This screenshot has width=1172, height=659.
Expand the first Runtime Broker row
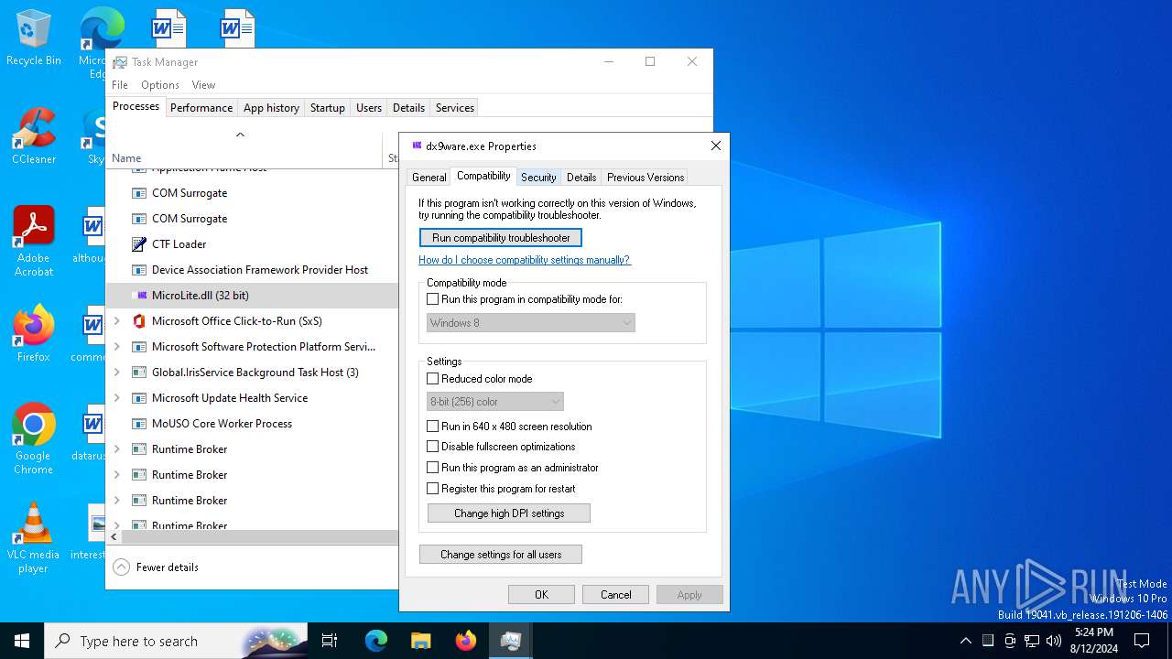116,449
